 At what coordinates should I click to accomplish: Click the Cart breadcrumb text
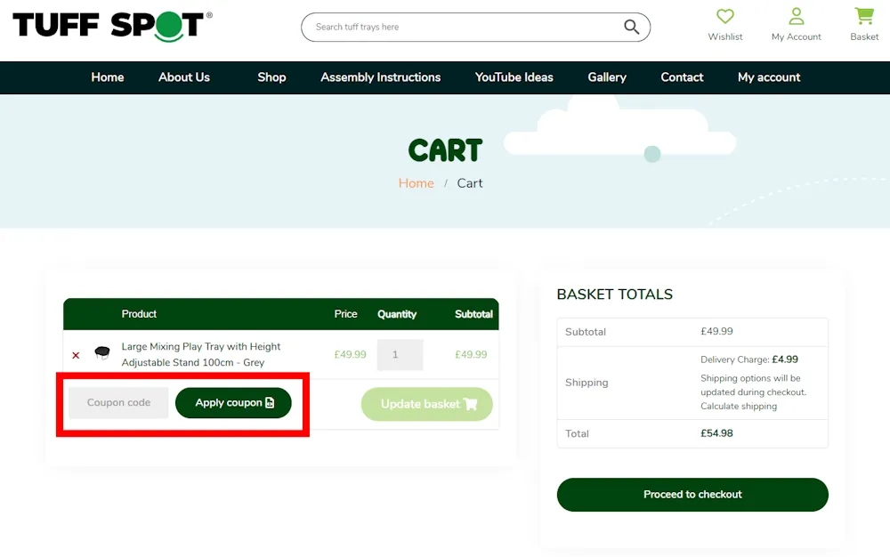(x=470, y=183)
